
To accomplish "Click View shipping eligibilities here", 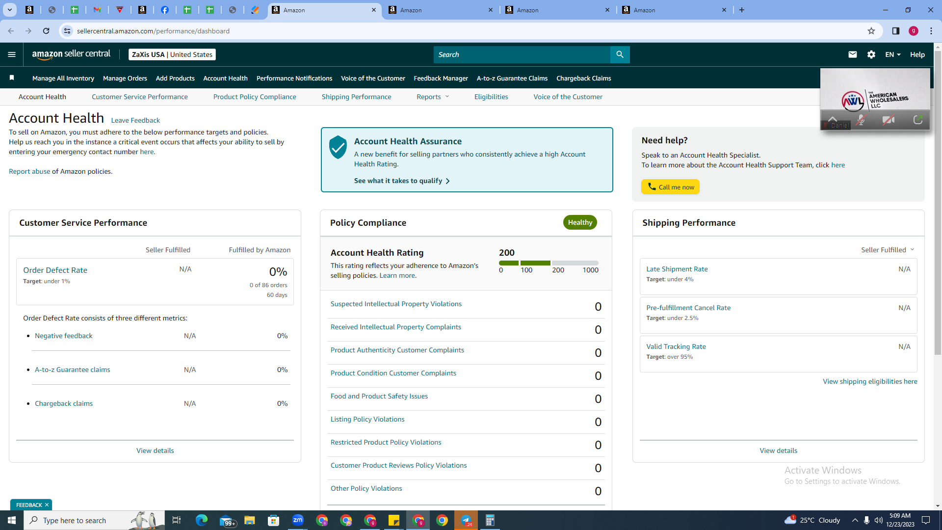I will 870,381.
